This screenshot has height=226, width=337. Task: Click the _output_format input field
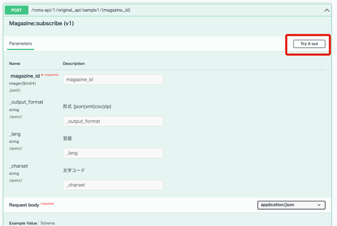pyautogui.click(x=113, y=121)
